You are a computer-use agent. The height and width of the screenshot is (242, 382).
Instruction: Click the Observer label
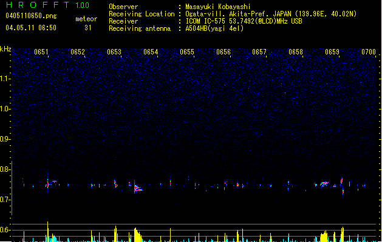123,7
